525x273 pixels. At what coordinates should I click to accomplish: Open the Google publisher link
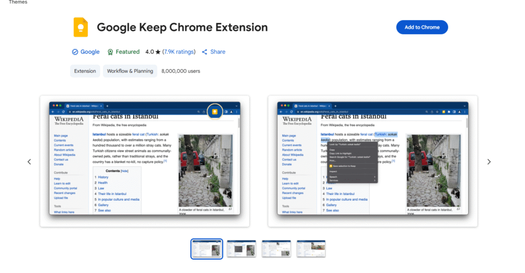[x=90, y=52]
